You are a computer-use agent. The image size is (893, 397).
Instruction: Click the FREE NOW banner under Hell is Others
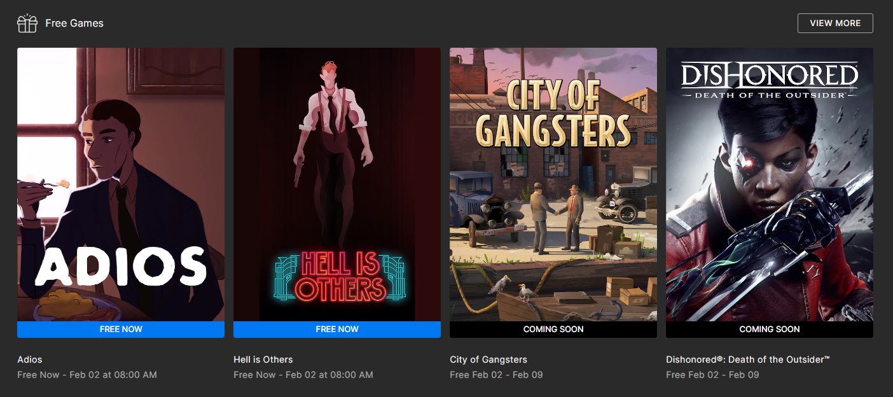point(337,330)
